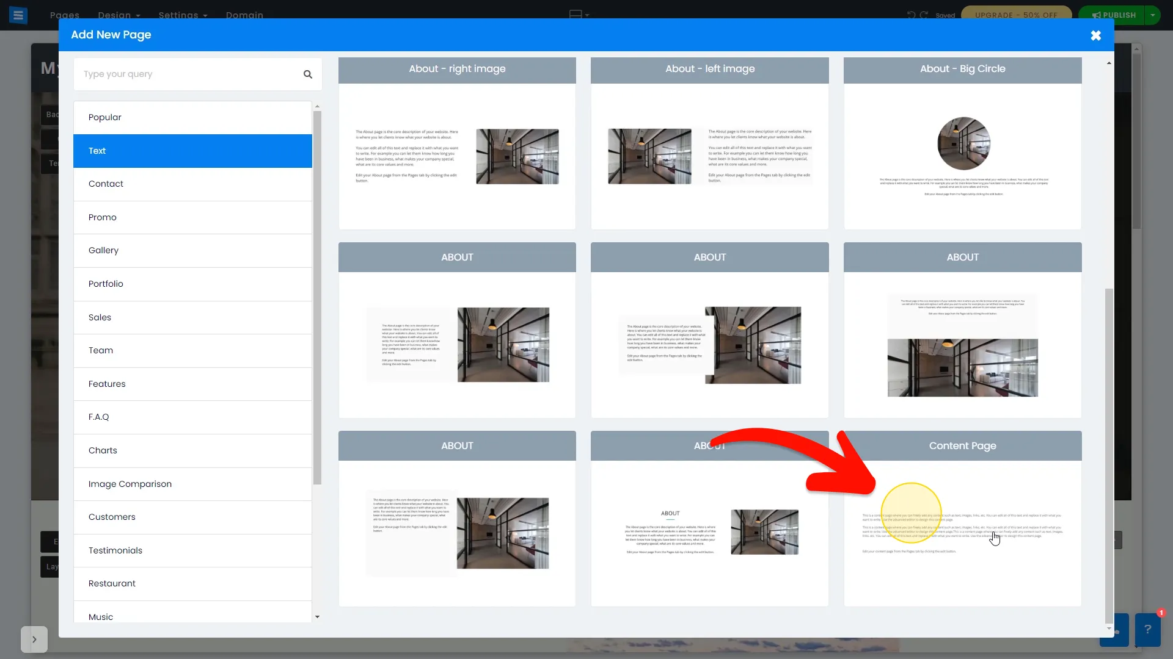
Task: Open the Portfolio category
Action: click(x=192, y=284)
